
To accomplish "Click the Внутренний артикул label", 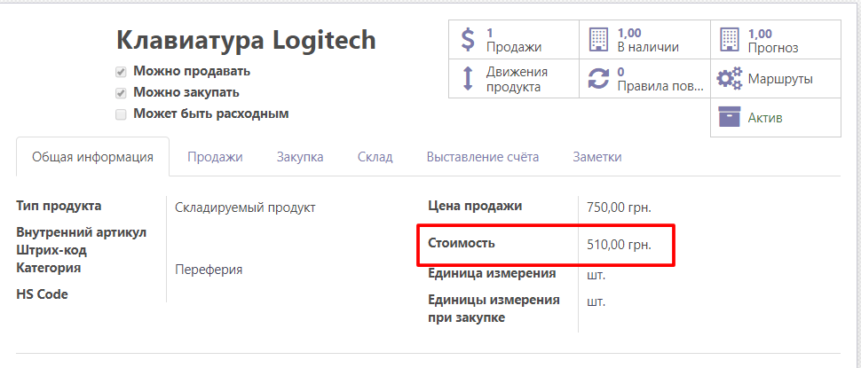I will pyautogui.click(x=82, y=232).
